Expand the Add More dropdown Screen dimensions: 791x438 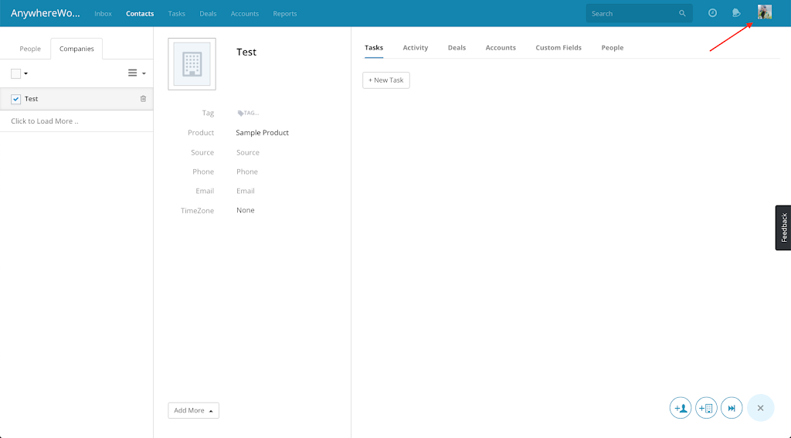[x=193, y=410]
